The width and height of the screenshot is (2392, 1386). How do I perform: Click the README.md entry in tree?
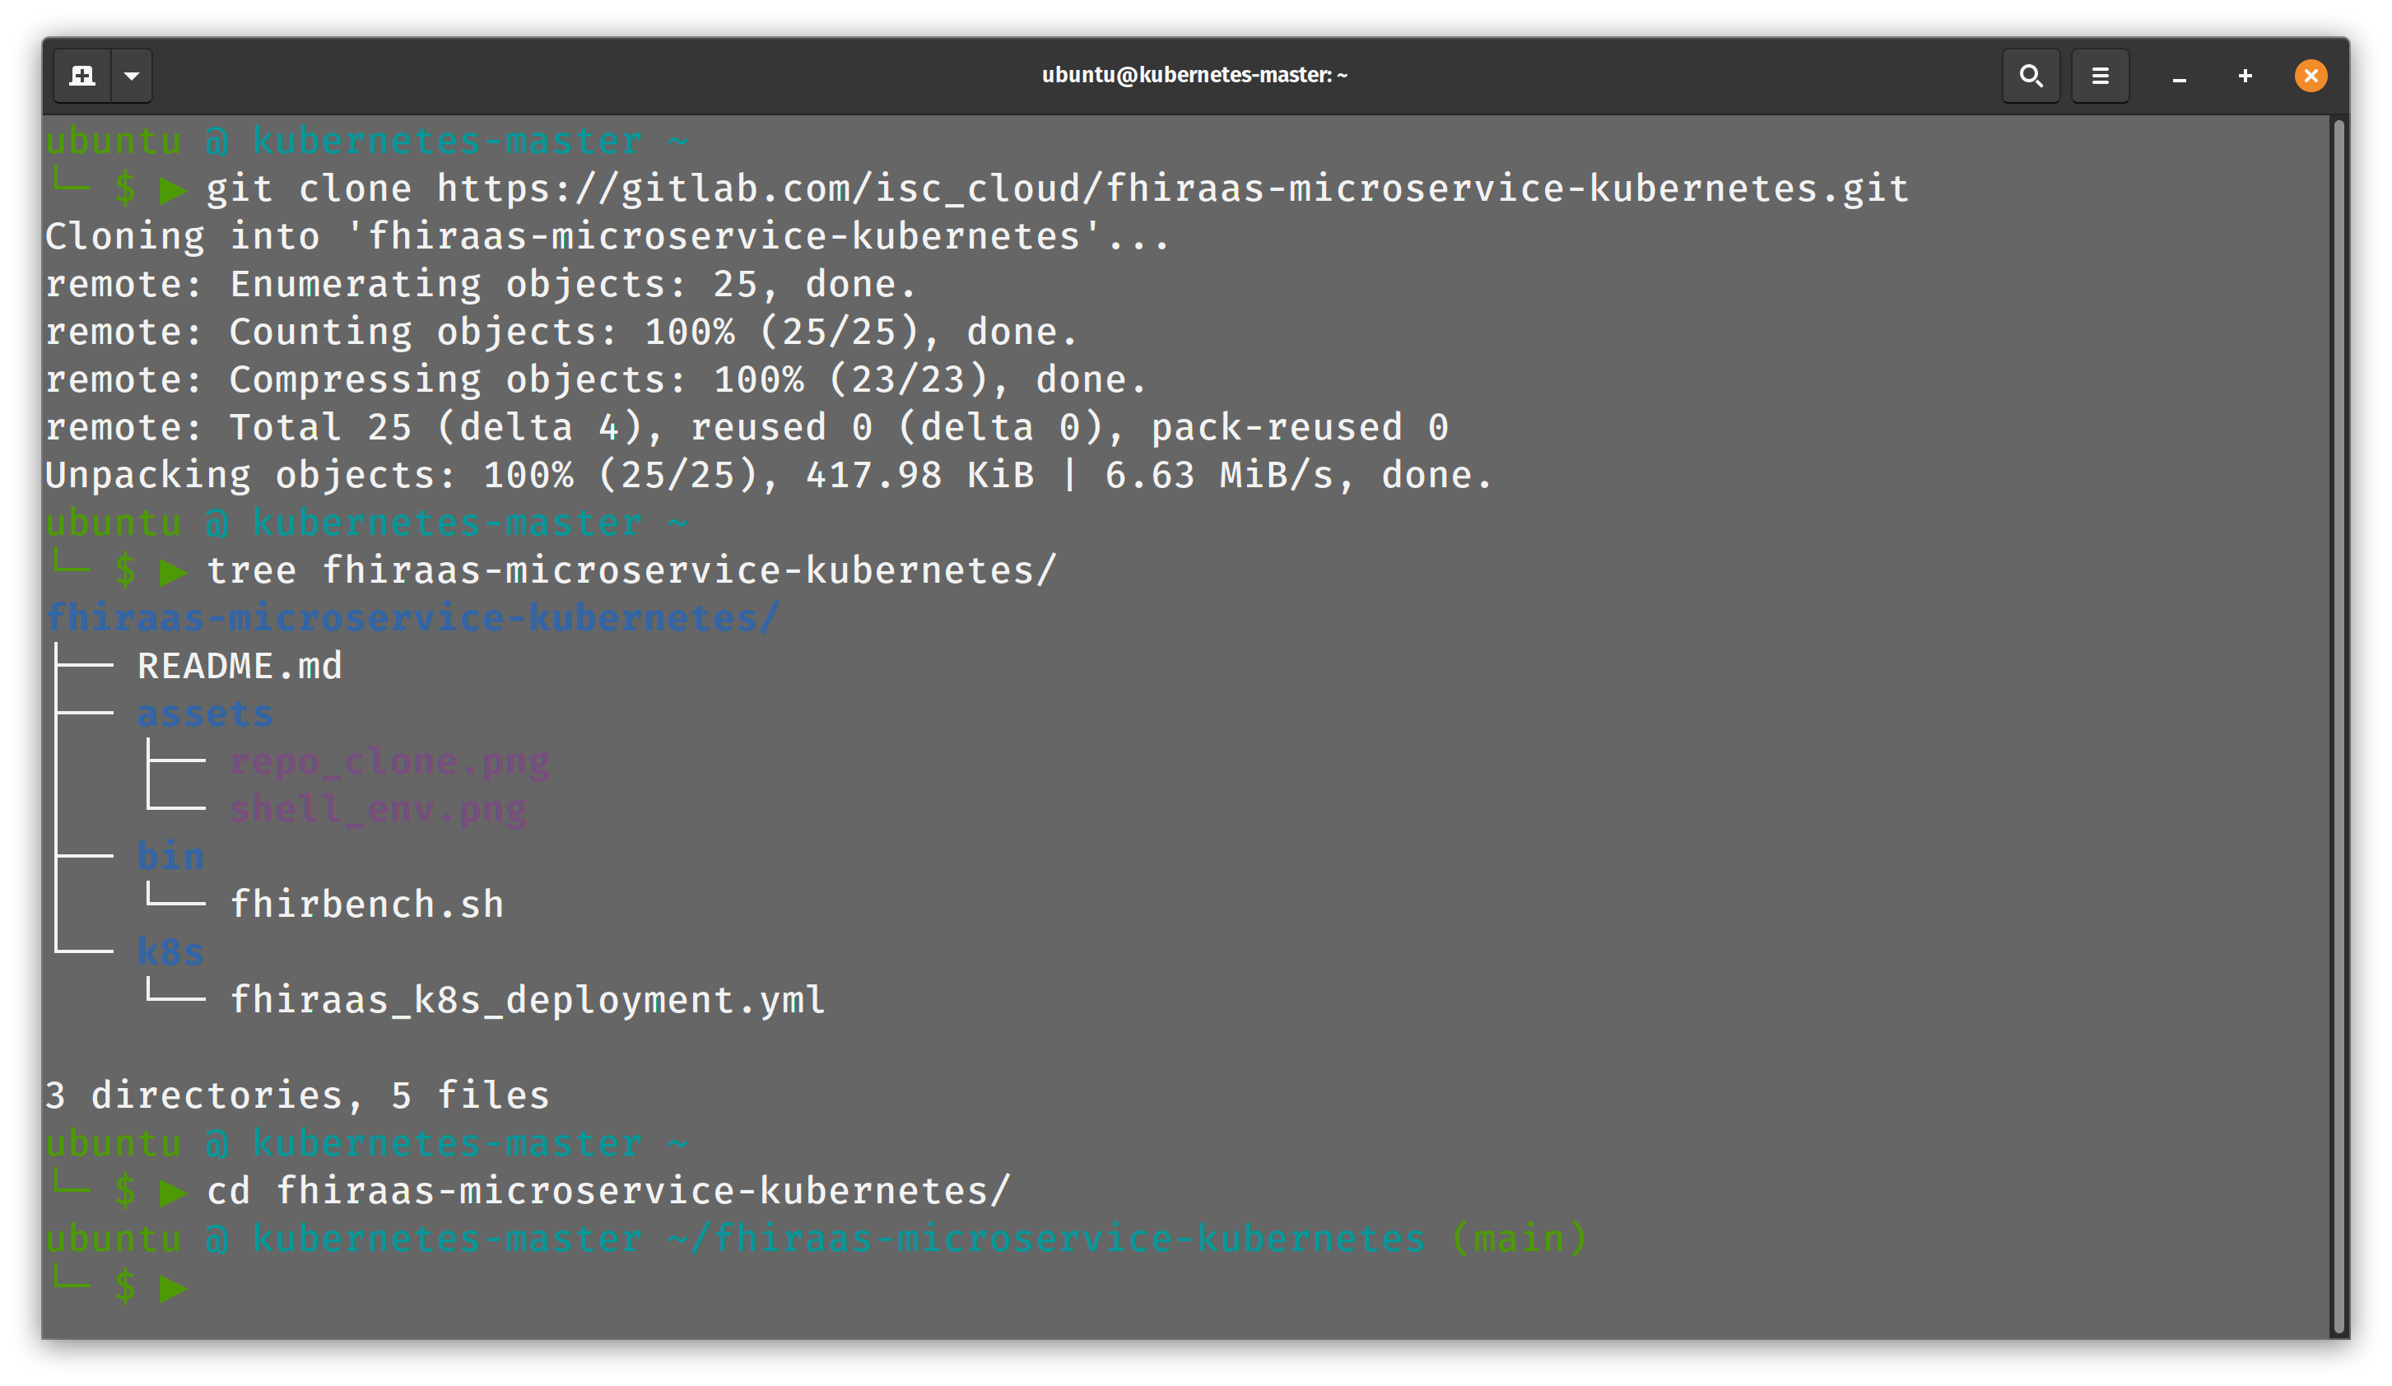click(x=240, y=666)
